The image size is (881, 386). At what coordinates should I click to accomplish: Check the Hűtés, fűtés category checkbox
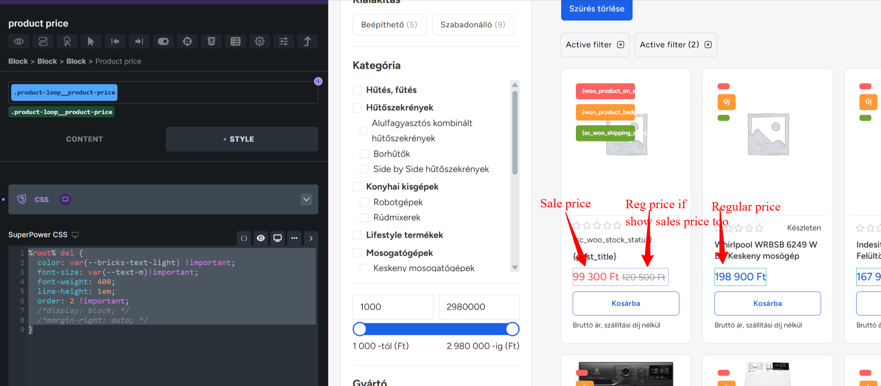click(357, 90)
